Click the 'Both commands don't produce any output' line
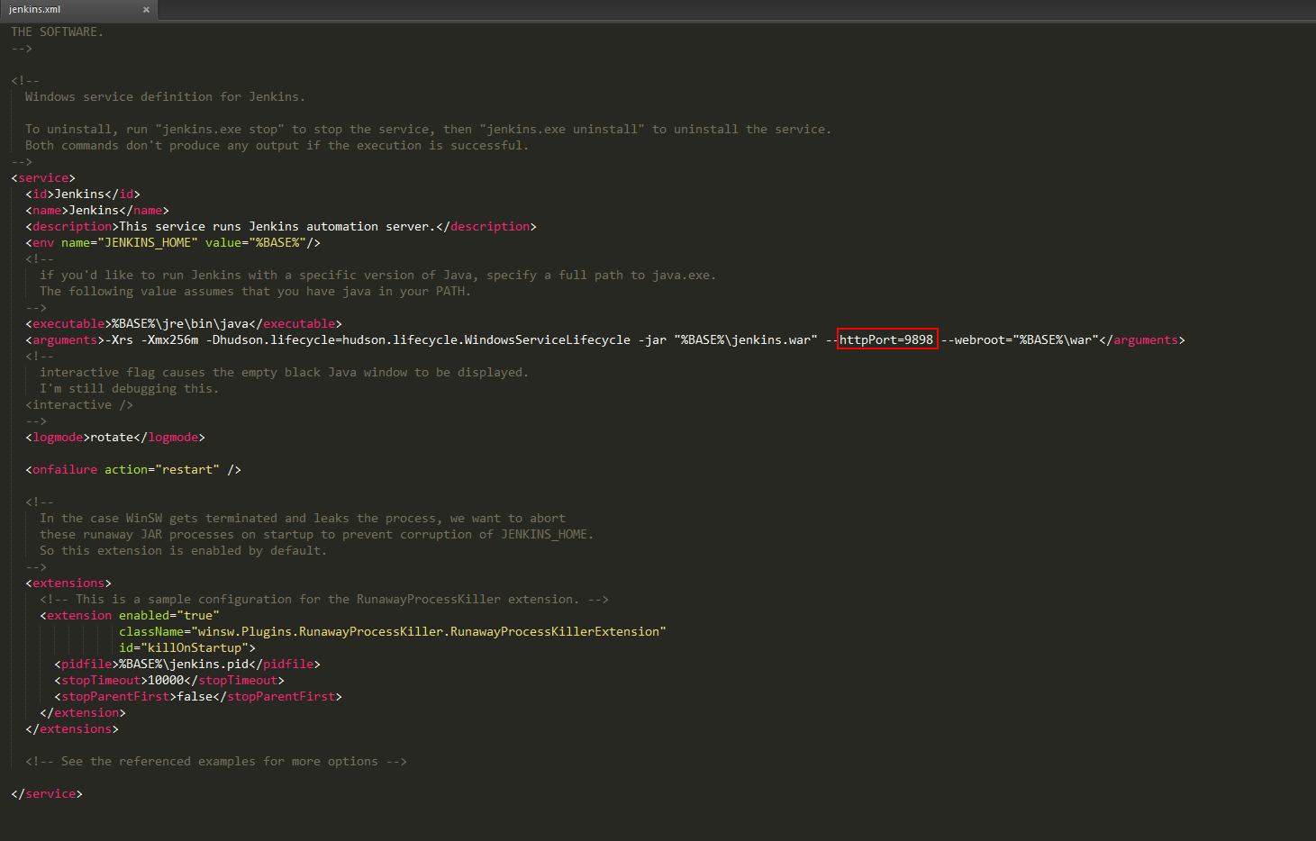 [x=277, y=145]
